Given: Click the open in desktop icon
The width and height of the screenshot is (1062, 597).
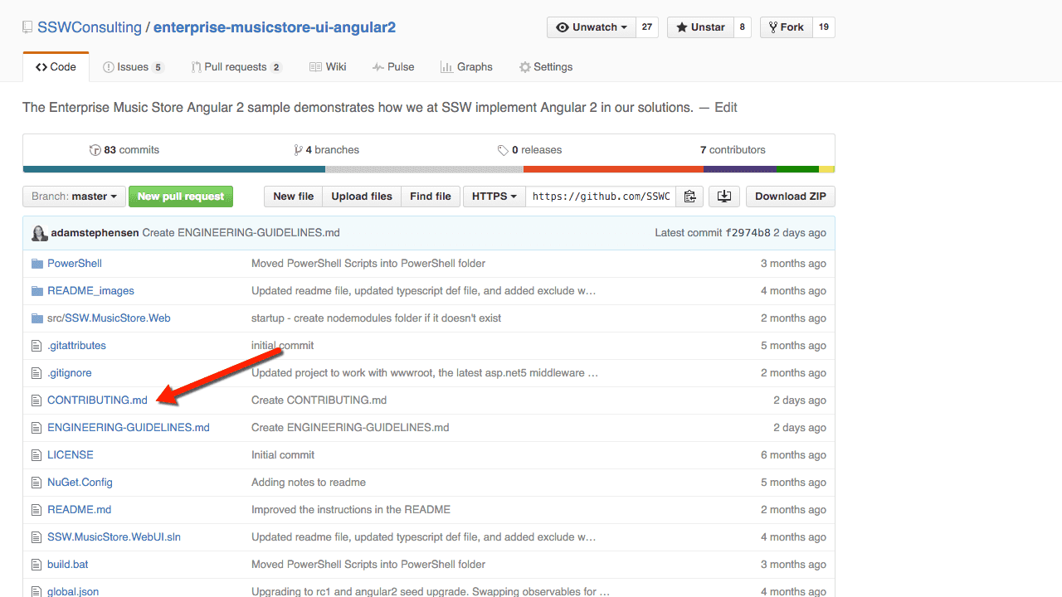Looking at the screenshot, I should click(x=724, y=197).
